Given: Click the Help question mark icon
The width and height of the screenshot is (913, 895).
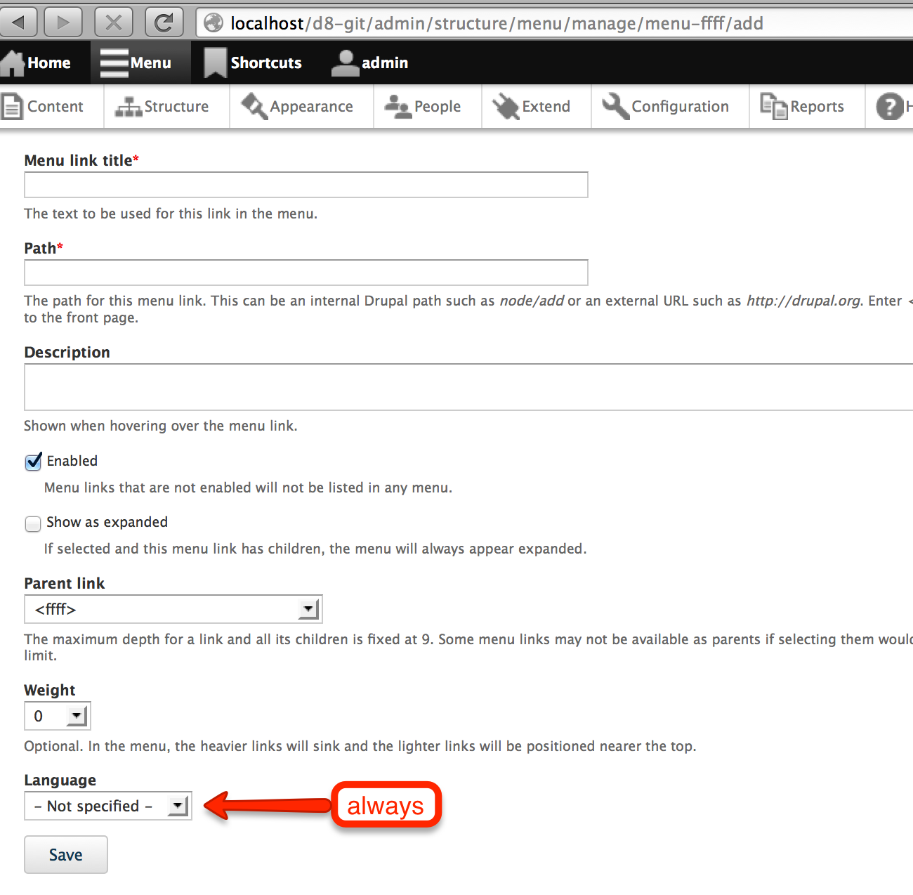Looking at the screenshot, I should pyautogui.click(x=890, y=107).
